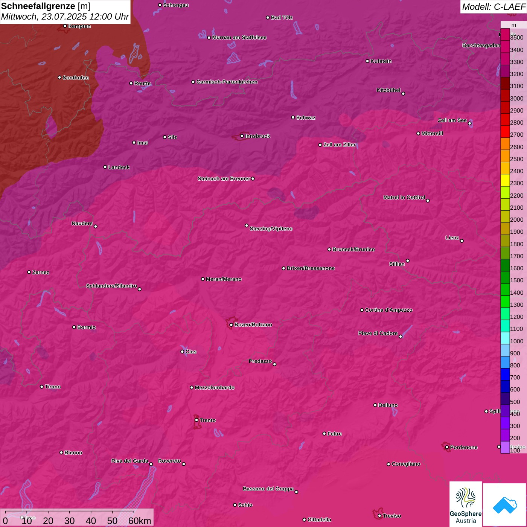Click the 'Conegliano' label

(406, 464)
